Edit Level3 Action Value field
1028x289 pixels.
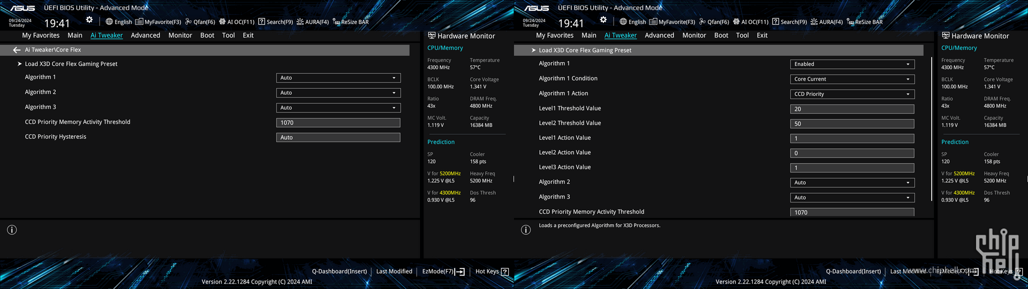click(852, 168)
